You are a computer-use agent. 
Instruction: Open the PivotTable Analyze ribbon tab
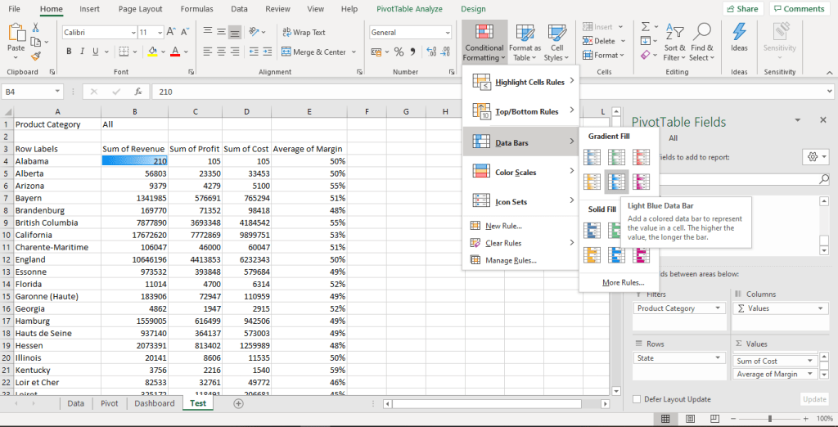tap(409, 9)
